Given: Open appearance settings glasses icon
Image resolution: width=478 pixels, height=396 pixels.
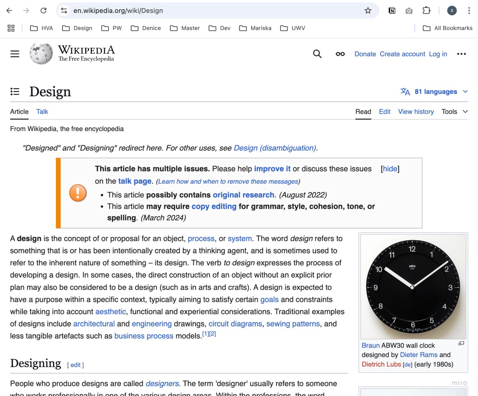Looking at the screenshot, I should pyautogui.click(x=340, y=54).
